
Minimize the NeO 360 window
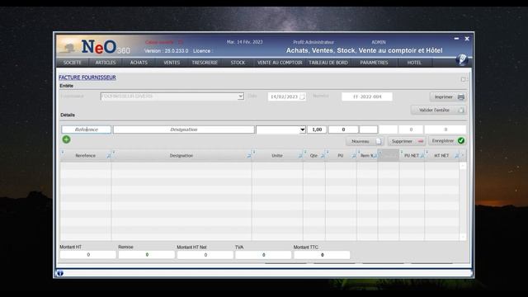point(456,39)
